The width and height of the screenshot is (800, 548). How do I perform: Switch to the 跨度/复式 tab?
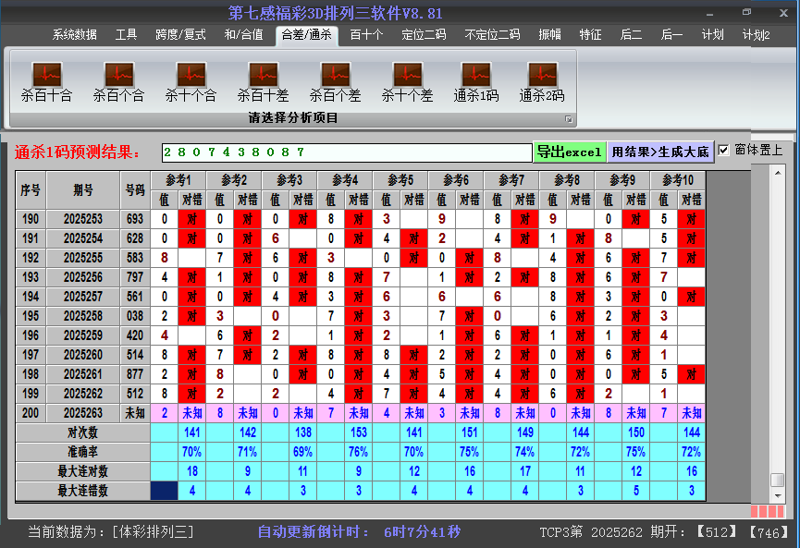(x=180, y=35)
